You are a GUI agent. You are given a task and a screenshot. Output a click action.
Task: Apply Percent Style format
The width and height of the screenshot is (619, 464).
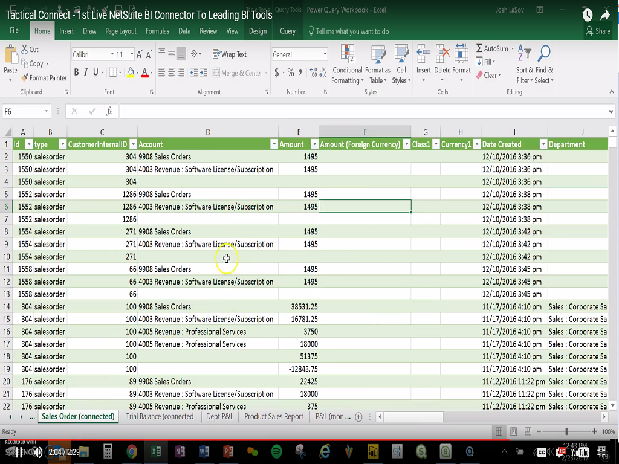291,72
